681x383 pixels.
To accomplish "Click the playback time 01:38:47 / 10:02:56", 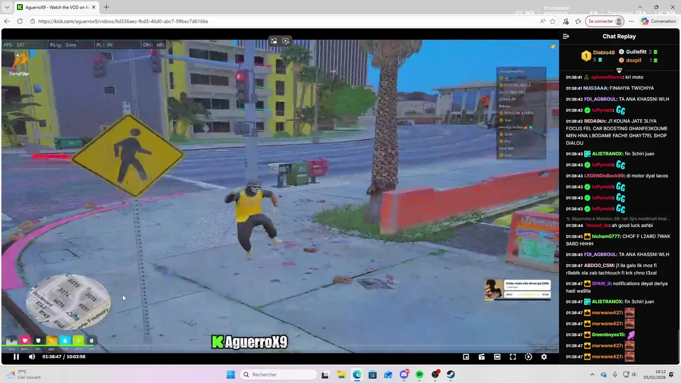I will pyautogui.click(x=64, y=357).
